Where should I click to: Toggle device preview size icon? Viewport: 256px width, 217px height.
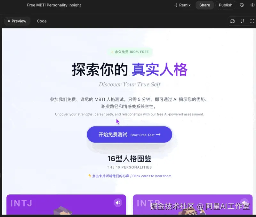[233, 21]
